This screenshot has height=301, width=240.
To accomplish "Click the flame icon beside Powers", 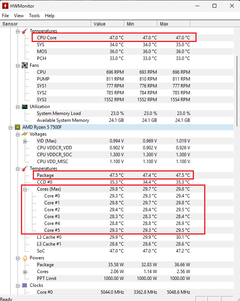I will coord(25,258).
